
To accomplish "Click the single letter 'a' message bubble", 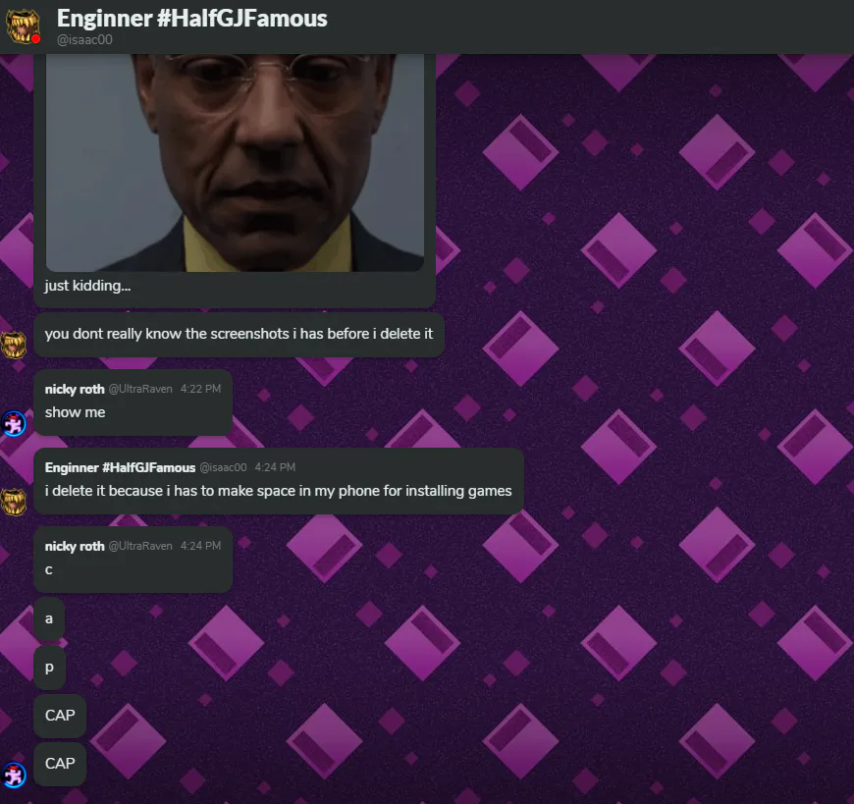I will [x=49, y=618].
